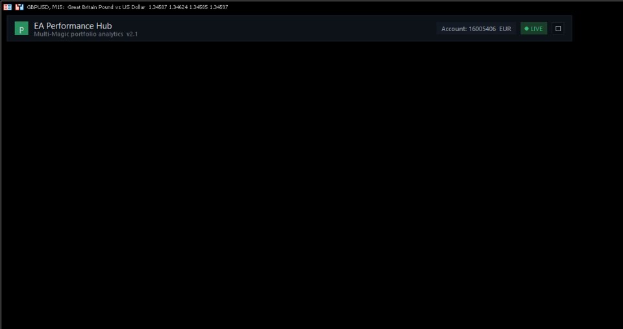Click the red-blue grid icon in chart header
Image resolution: width=623 pixels, height=329 pixels.
tap(8, 6)
